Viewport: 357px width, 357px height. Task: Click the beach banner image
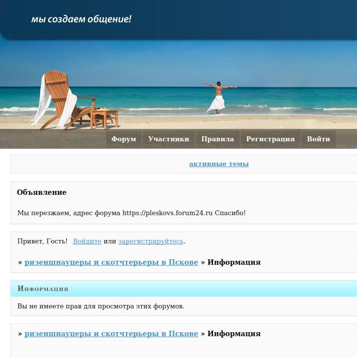point(178,84)
